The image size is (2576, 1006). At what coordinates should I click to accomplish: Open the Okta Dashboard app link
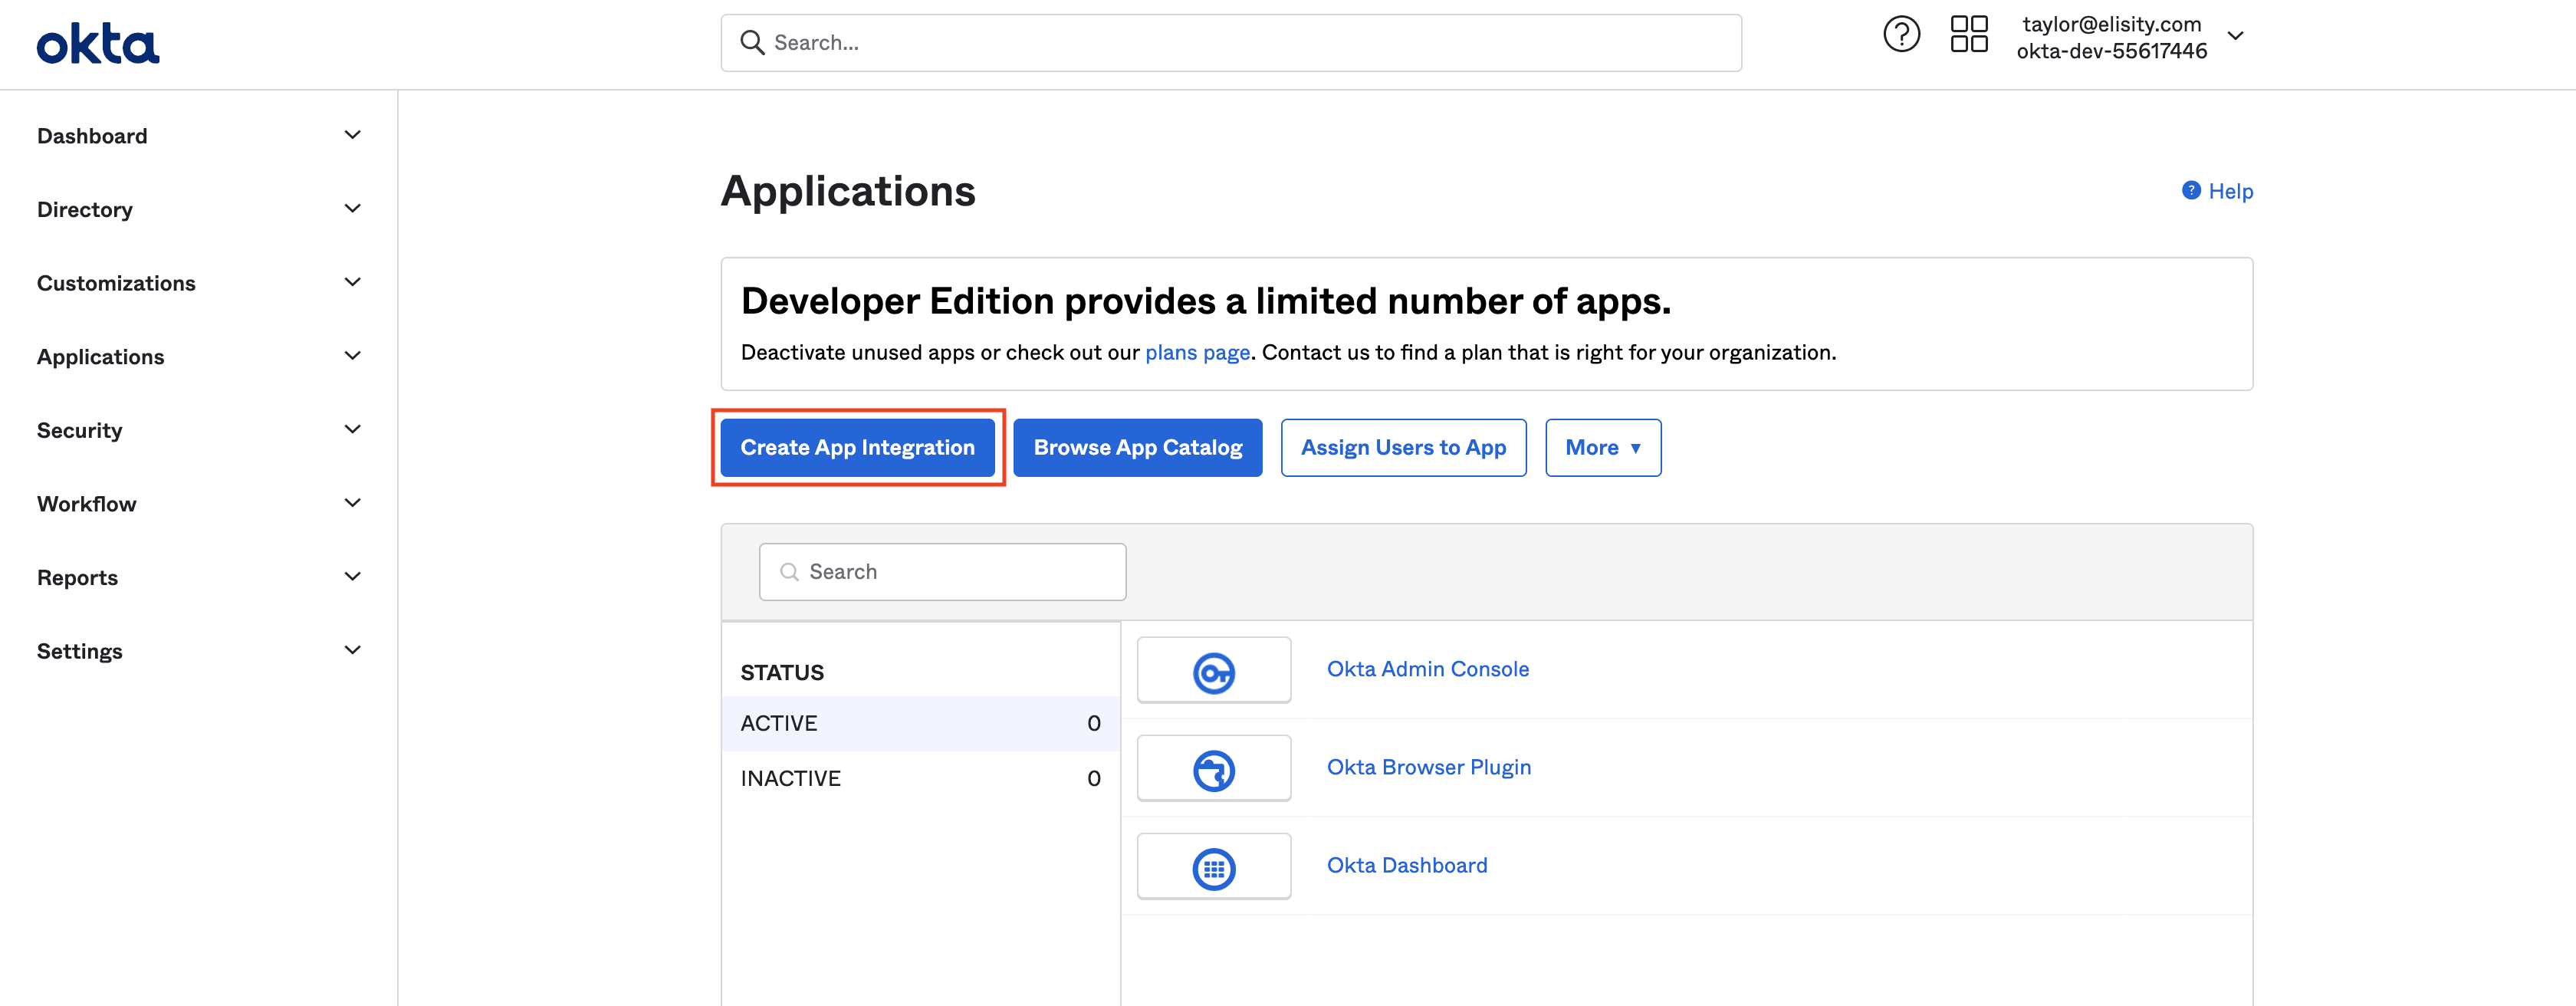pyautogui.click(x=1406, y=865)
